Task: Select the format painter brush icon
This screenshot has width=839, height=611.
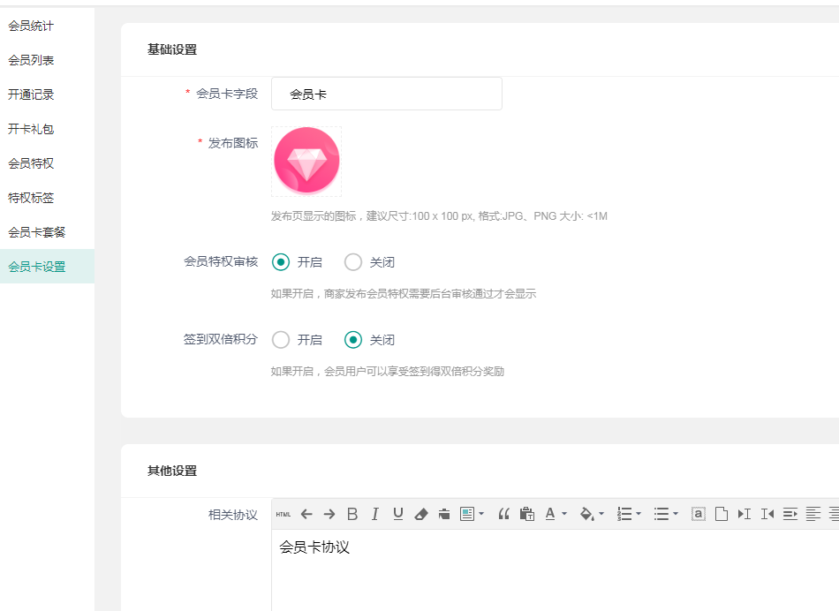Action: [x=444, y=514]
